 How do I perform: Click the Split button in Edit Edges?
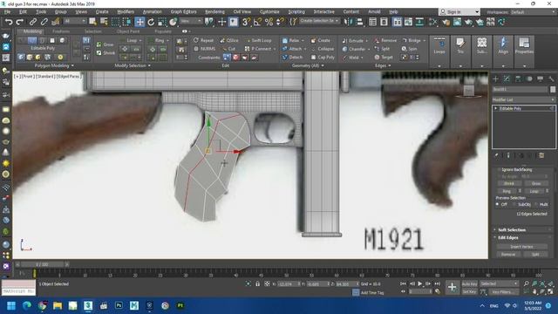click(535, 255)
